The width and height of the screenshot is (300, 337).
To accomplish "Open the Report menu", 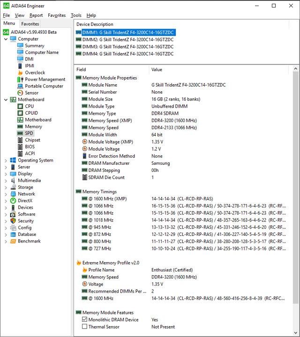I will pos(36,15).
